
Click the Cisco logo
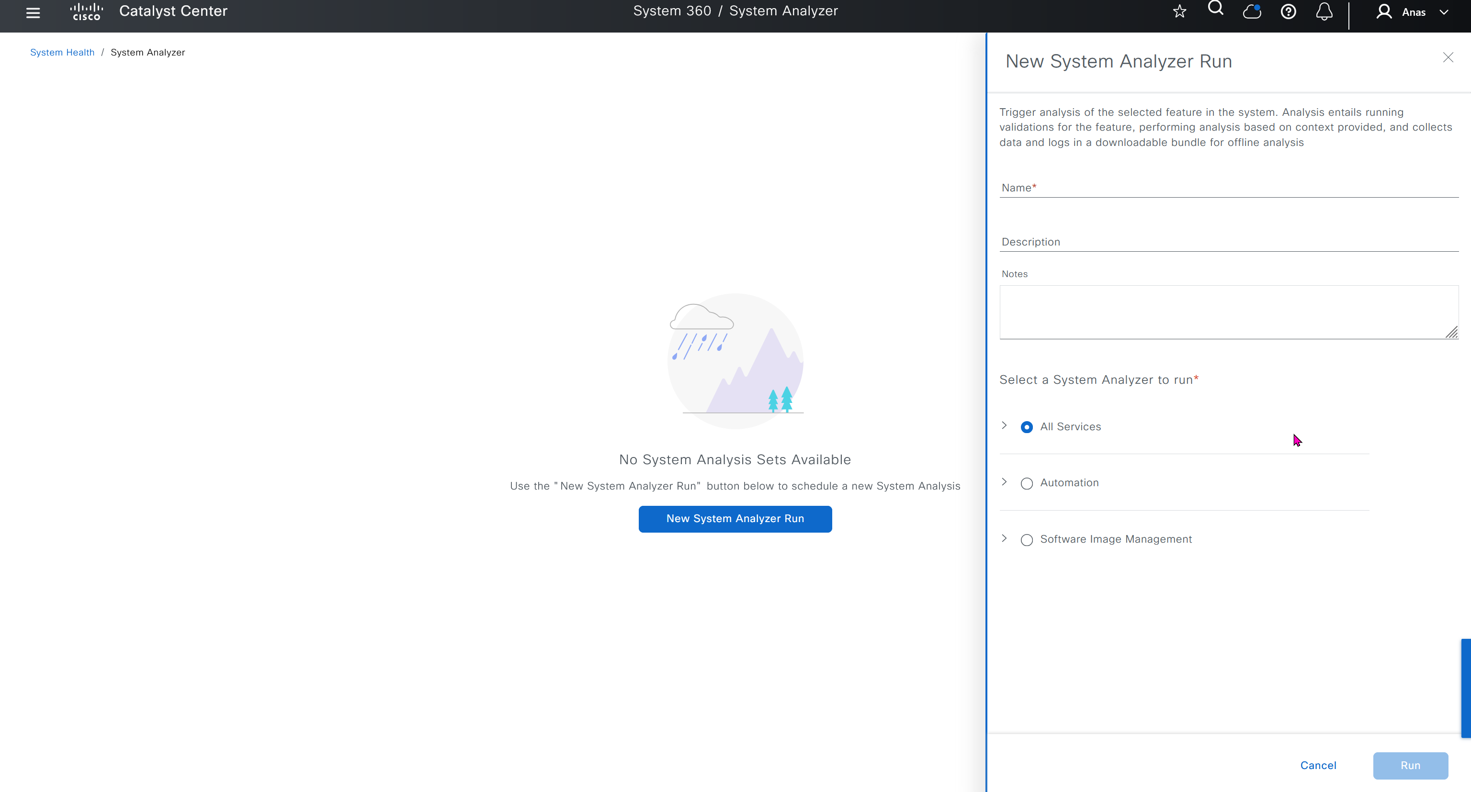(x=86, y=11)
